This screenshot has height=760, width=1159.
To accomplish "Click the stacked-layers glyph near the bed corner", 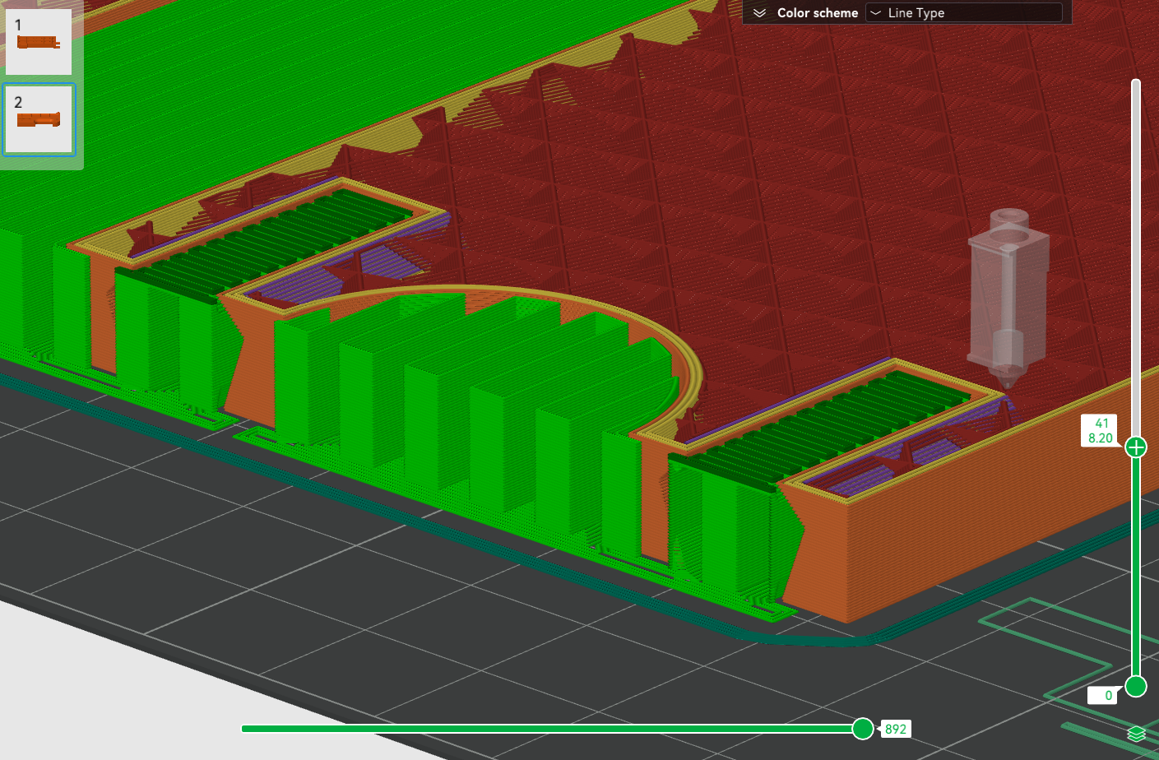I will pos(1138,732).
